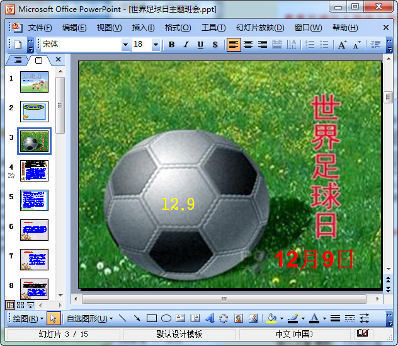Expand the Formatting toolbar options
The image size is (398, 346).
pos(389,45)
